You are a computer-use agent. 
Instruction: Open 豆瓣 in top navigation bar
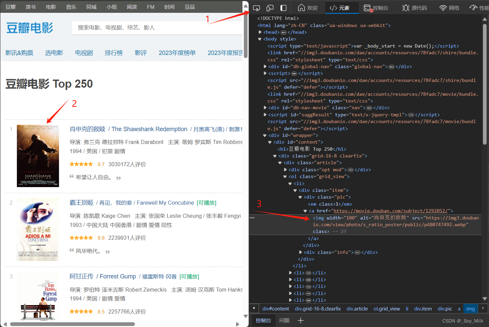(10, 7)
